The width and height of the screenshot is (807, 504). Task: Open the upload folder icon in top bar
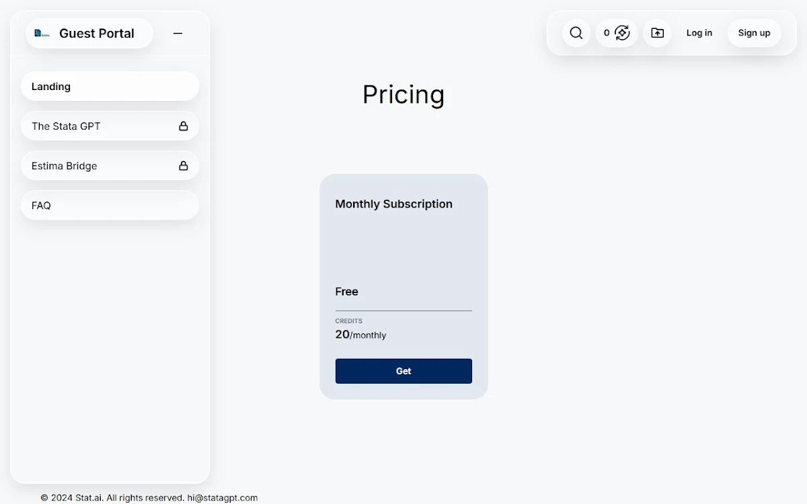click(x=657, y=33)
